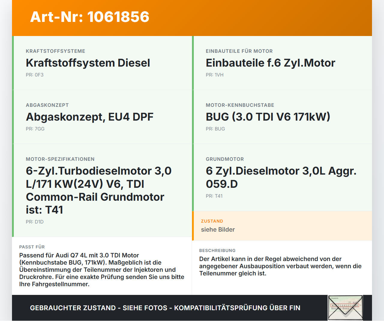The width and height of the screenshot is (384, 321).
Task: Click the 'Art-Nr: 1061856' heading
Action: [90, 17]
